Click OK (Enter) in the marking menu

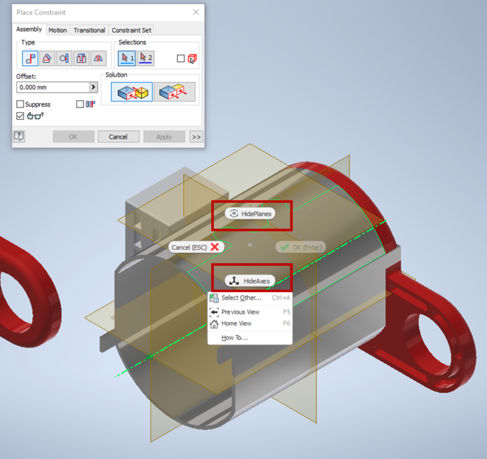pos(301,247)
